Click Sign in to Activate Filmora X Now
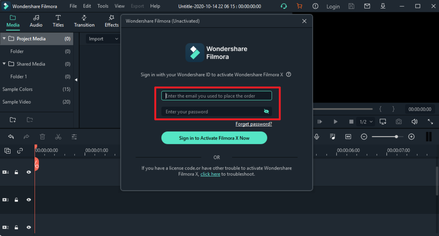The height and width of the screenshot is (236, 439). (214, 138)
